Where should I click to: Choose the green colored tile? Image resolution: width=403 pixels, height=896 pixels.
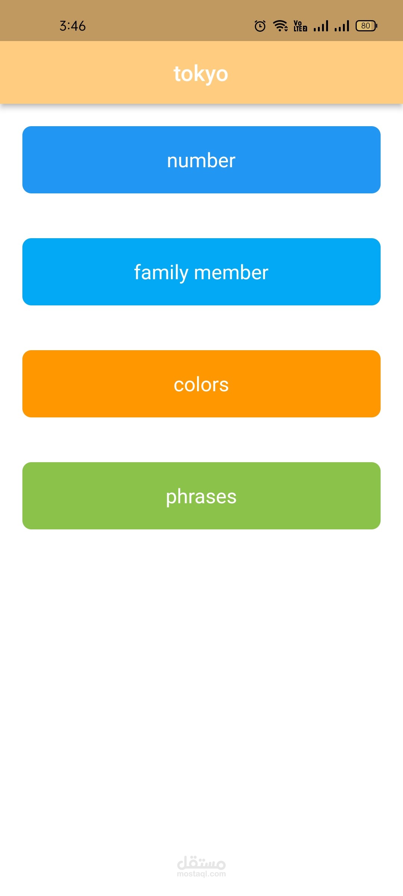[201, 496]
